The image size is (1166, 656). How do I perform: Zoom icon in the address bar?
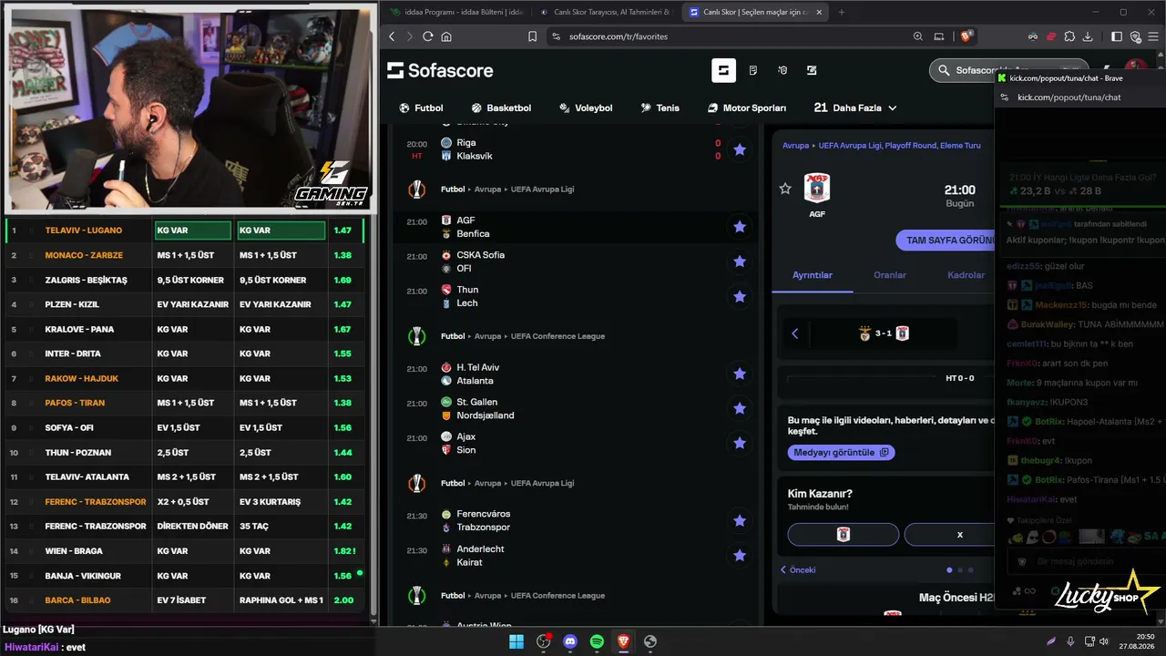918,36
